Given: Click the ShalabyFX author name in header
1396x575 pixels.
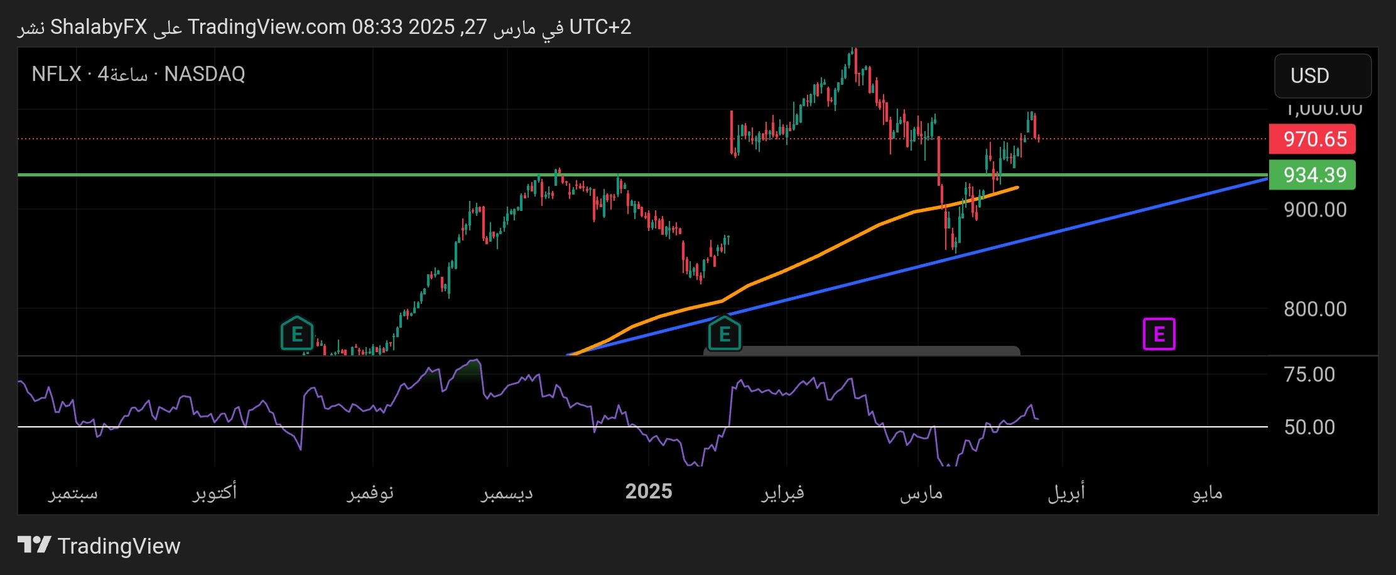Looking at the screenshot, I should point(99,27).
